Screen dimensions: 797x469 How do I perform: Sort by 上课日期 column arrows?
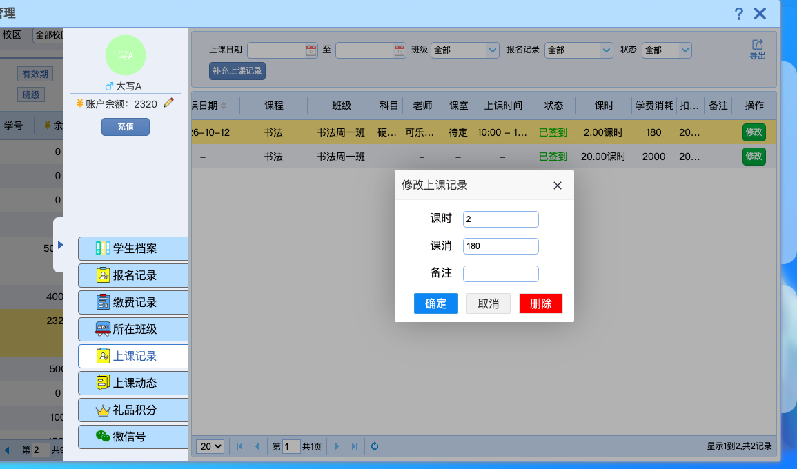224,106
